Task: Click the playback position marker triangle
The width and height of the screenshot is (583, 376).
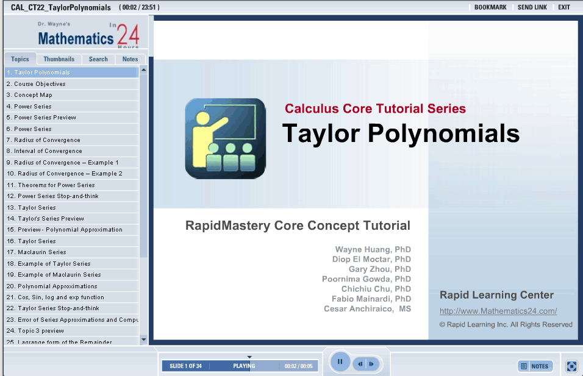Action: pyautogui.click(x=249, y=357)
